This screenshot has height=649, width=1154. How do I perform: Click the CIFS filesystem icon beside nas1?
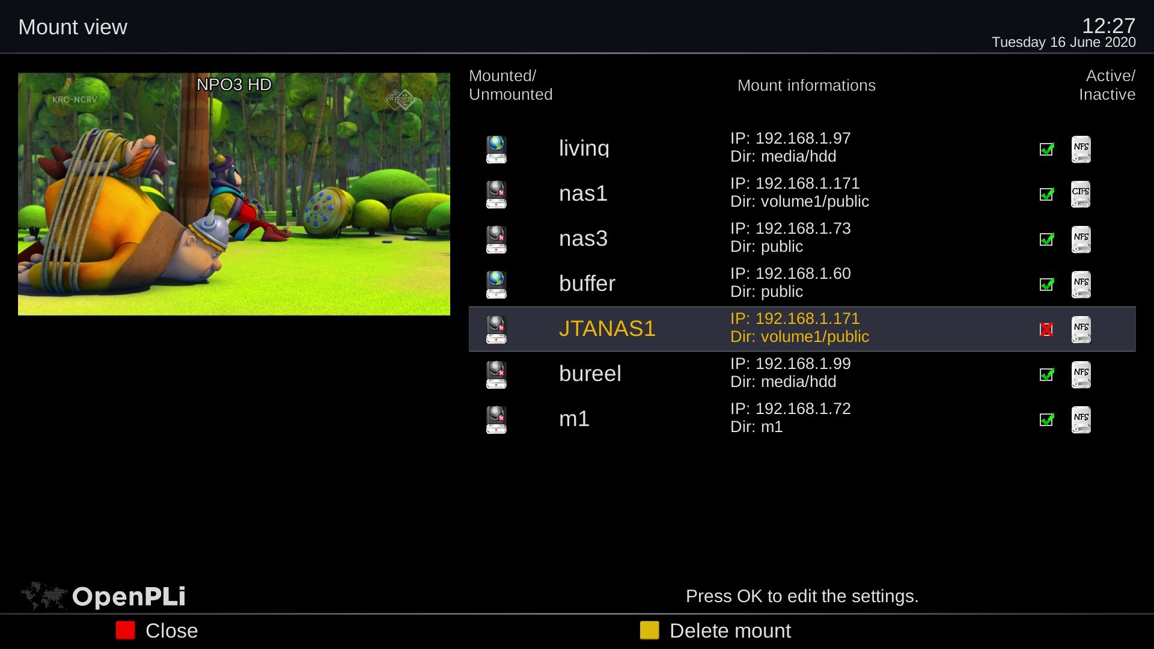coord(1080,193)
